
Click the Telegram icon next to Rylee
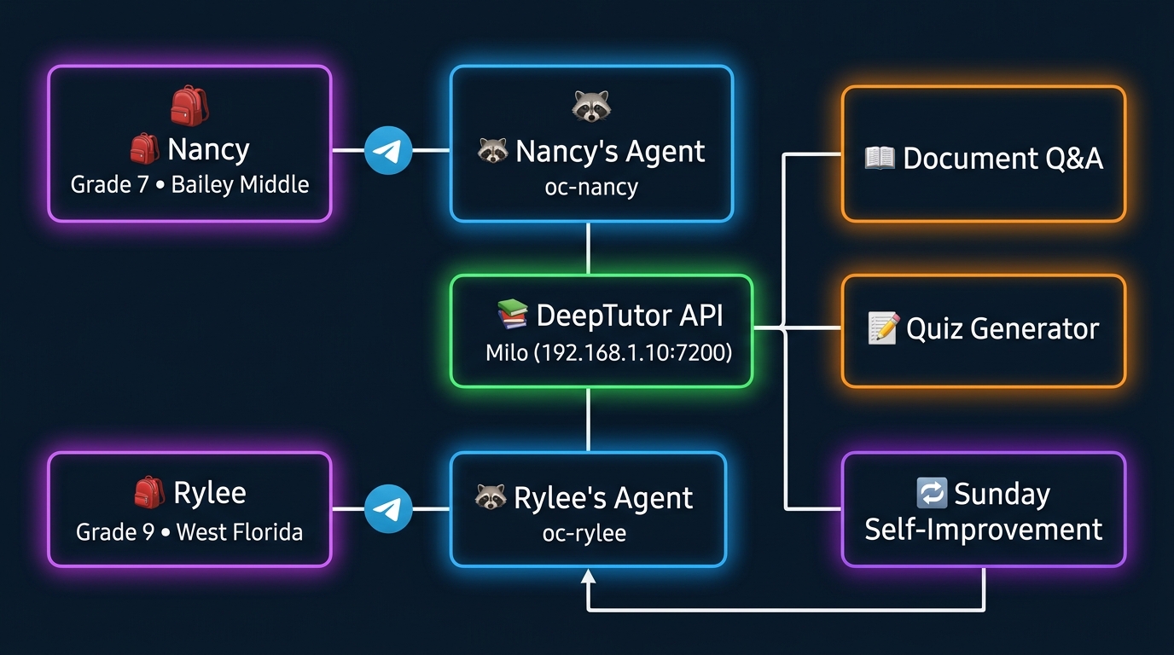coord(389,507)
